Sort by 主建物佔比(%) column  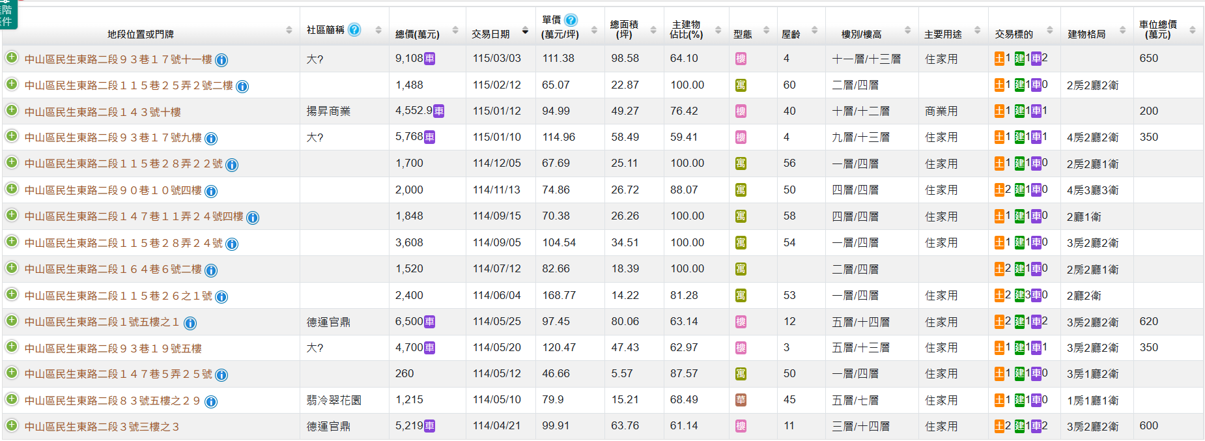(x=718, y=30)
